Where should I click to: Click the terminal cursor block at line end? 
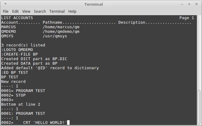coord(68,123)
